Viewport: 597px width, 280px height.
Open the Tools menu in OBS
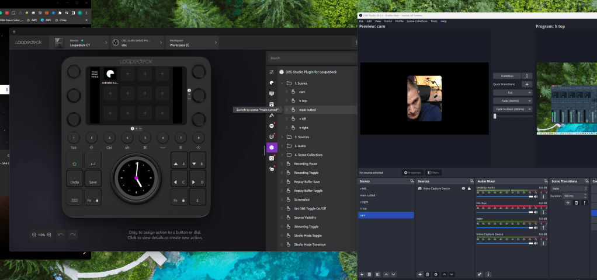coord(434,22)
